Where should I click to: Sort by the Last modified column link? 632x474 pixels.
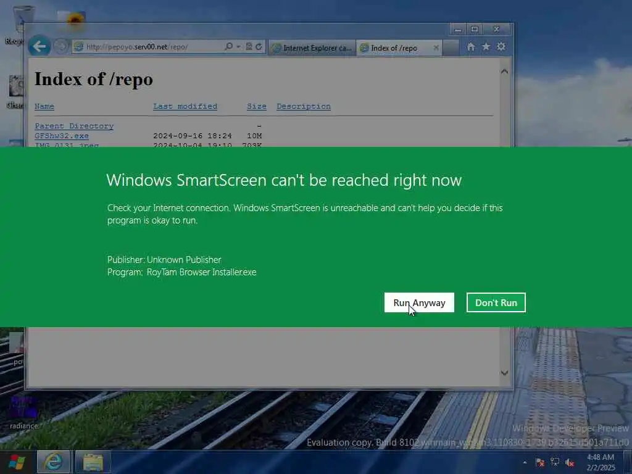tap(185, 106)
